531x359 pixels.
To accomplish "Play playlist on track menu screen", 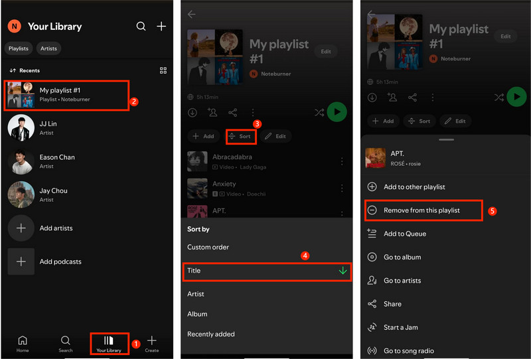I will coord(517,97).
